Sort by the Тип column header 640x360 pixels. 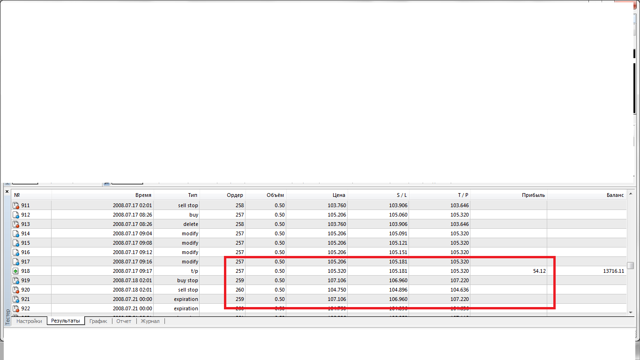point(177,195)
